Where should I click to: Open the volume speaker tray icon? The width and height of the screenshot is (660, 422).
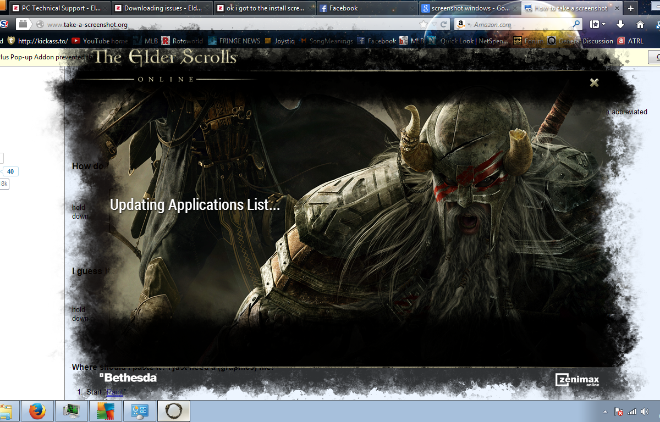pyautogui.click(x=644, y=412)
